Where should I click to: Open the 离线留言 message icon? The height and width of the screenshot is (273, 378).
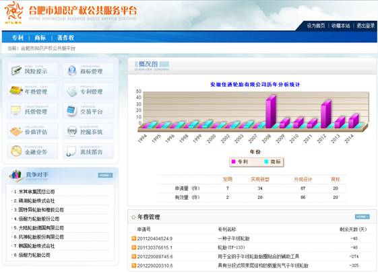(x=71, y=151)
